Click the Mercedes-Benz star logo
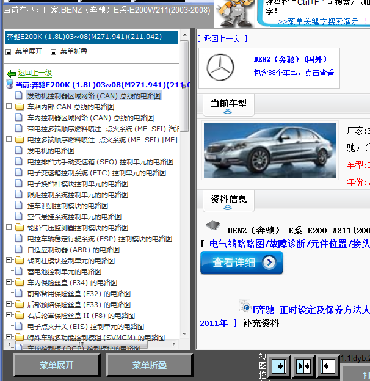The width and height of the screenshot is (370, 381). click(x=220, y=68)
